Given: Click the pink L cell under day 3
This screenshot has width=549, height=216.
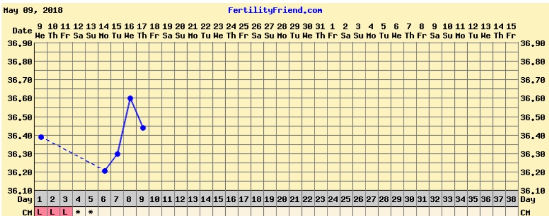Looking at the screenshot, I should click(x=65, y=212).
